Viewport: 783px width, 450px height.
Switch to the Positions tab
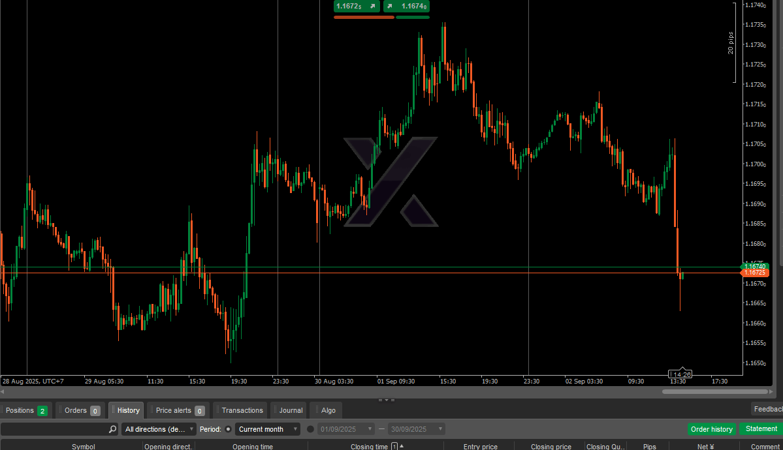[x=26, y=410]
